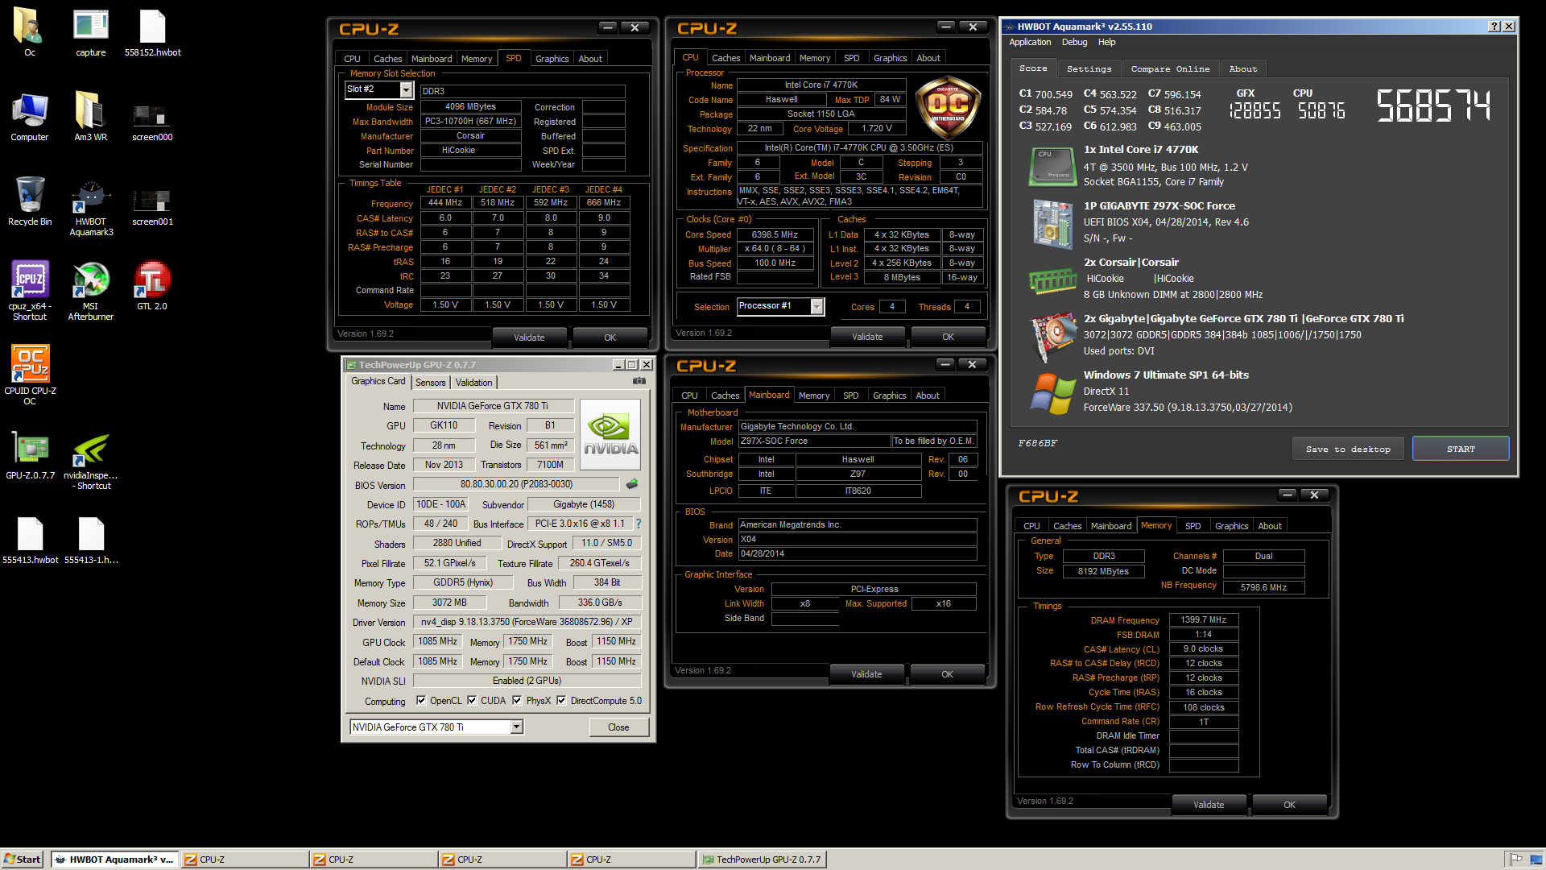
Task: Click the DRAM Frequency 1399.7 MHz value
Action: coord(1203,619)
